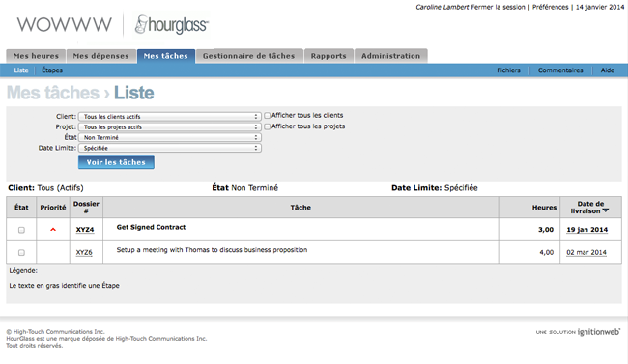Open the Projet dropdown
This screenshot has width=628, height=364.
point(170,126)
